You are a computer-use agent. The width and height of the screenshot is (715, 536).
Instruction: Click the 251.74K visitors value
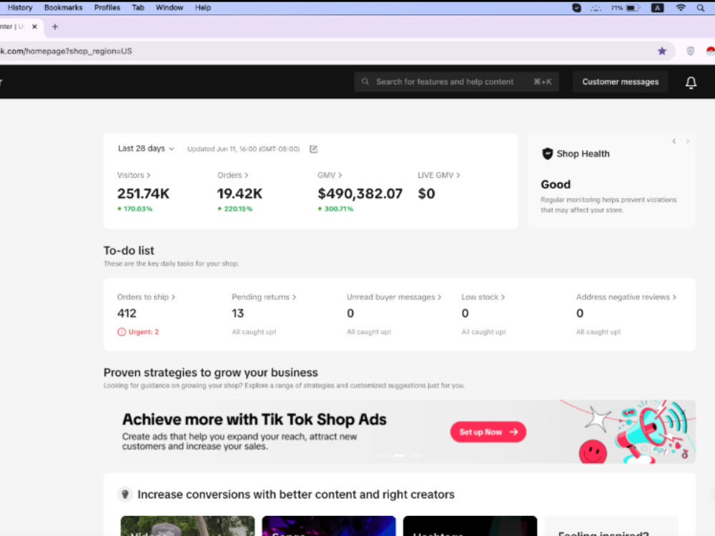pos(143,194)
